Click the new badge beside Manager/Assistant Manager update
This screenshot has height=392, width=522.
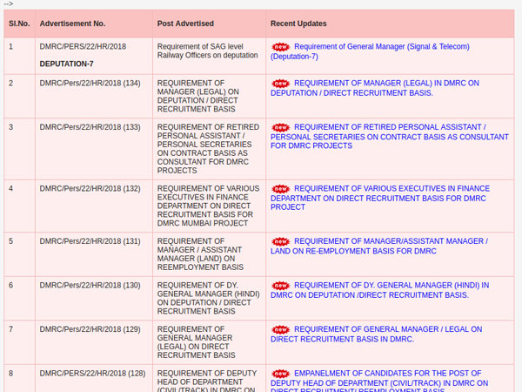(x=281, y=241)
